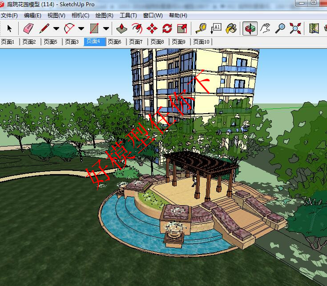The image size is (327, 286).
Task: Choose the red pencil Line tool
Action: pos(44,28)
